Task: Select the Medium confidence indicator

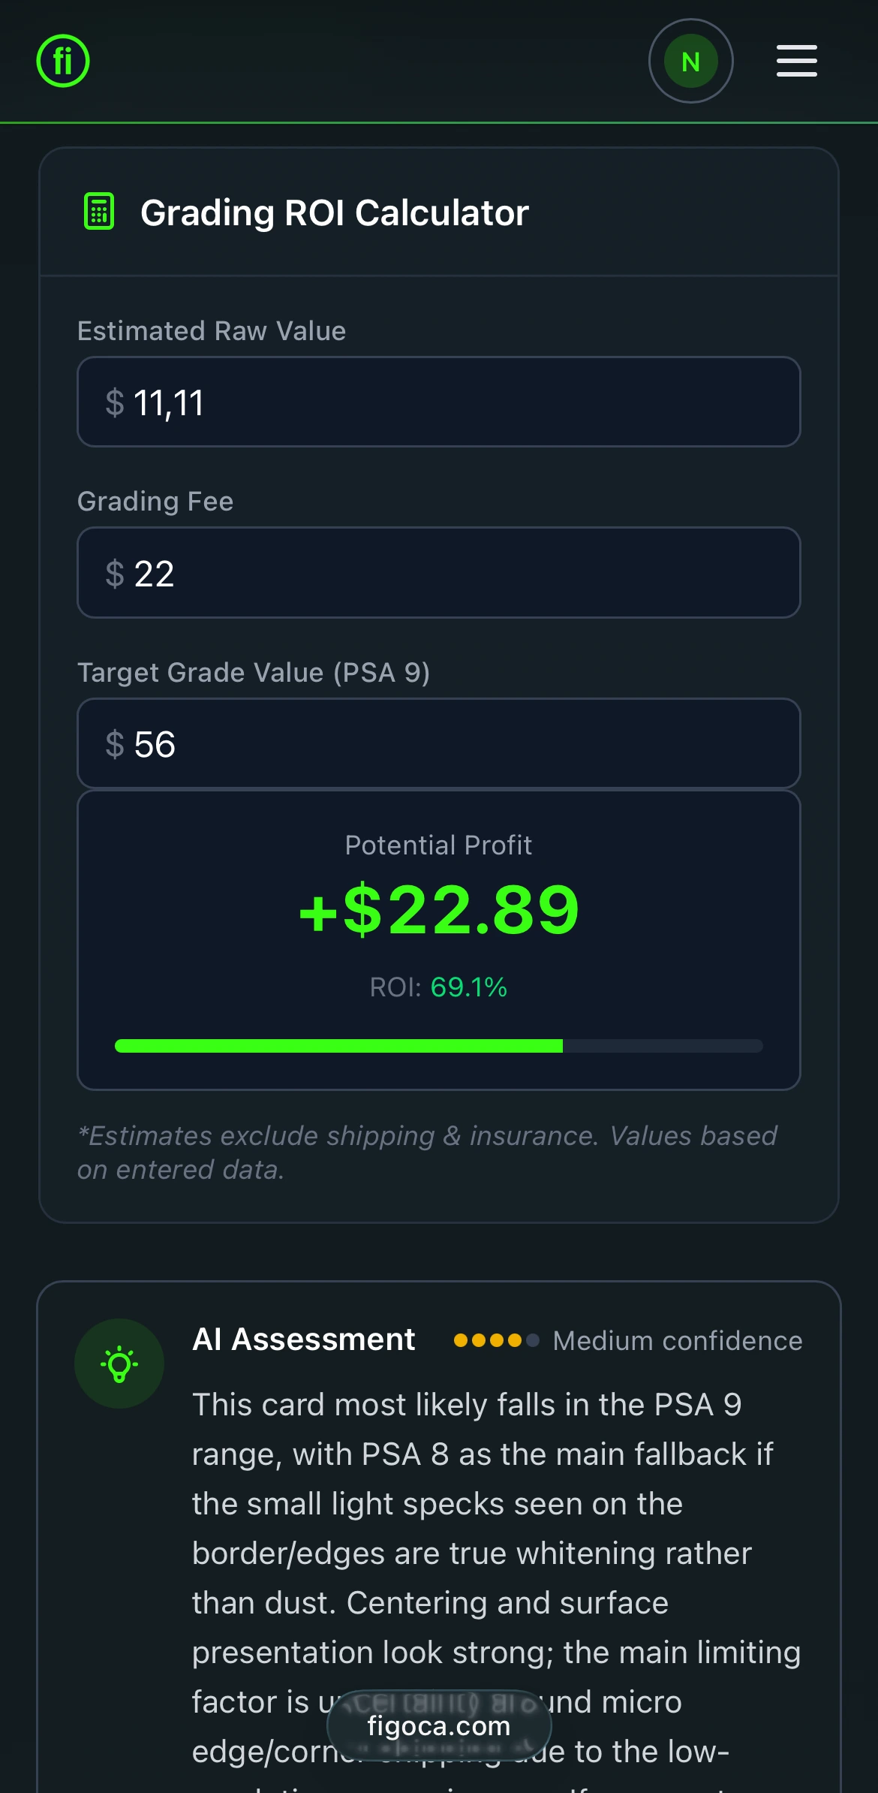Action: pyautogui.click(x=676, y=1341)
